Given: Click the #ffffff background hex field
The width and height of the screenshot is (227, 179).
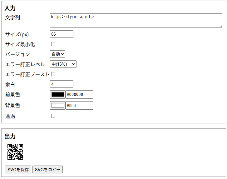Looking at the screenshot, I should (79, 105).
